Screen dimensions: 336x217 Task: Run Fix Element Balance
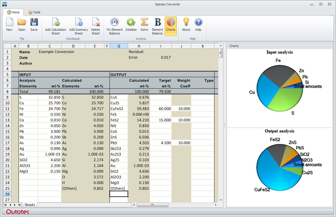[x=115, y=25]
